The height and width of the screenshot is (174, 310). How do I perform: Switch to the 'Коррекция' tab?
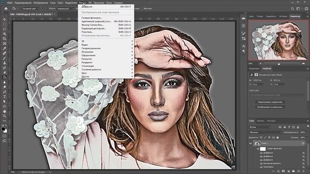coord(254,69)
